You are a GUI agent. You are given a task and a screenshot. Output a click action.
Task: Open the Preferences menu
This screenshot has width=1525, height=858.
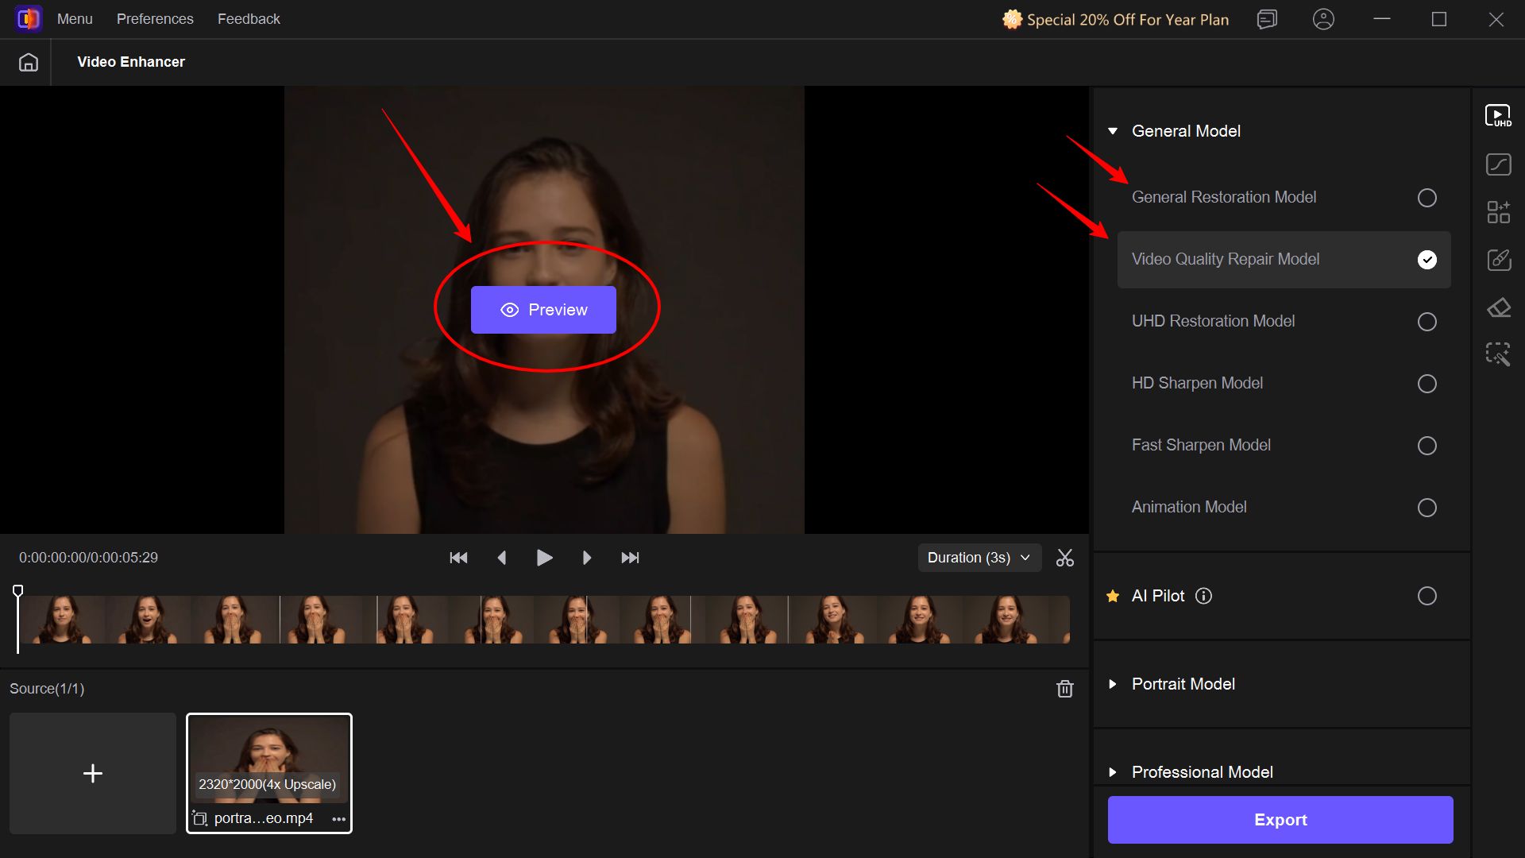(155, 18)
